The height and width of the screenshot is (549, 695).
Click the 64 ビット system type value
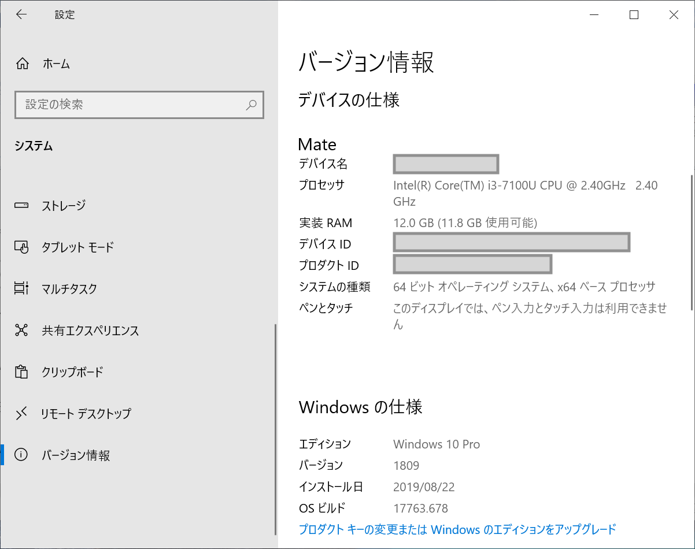[524, 287]
